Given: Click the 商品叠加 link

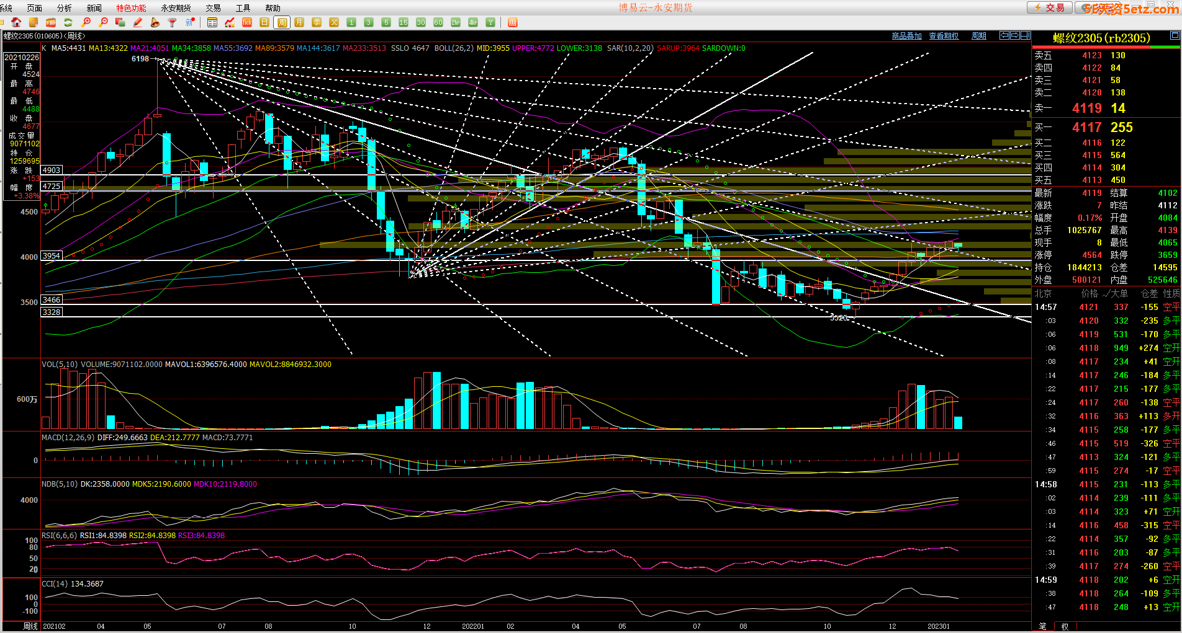Looking at the screenshot, I should pos(906,36).
